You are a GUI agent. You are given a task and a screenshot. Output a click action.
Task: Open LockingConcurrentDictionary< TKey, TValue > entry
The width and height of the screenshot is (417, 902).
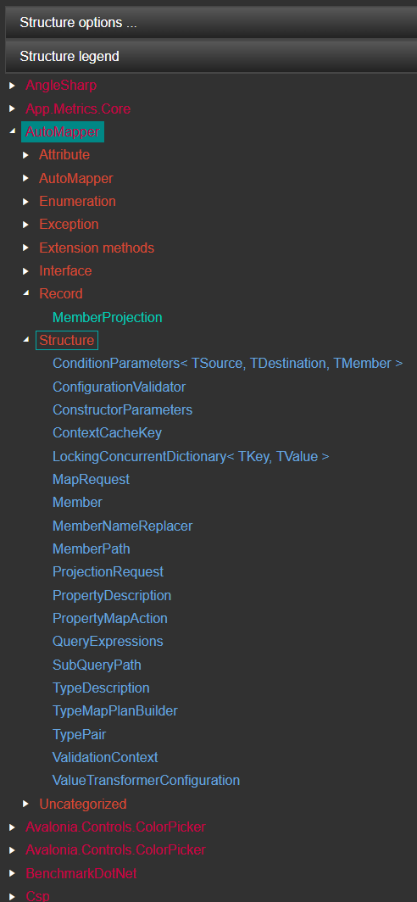pos(191,457)
